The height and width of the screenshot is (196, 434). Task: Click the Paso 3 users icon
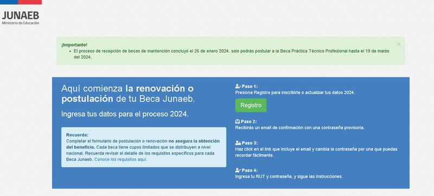click(x=238, y=143)
